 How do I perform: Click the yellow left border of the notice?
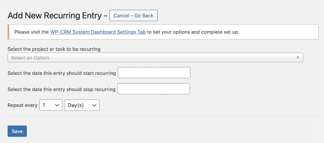8,32
